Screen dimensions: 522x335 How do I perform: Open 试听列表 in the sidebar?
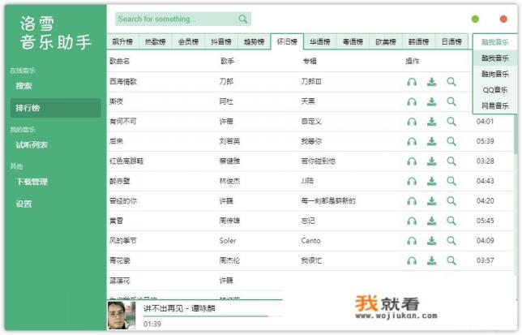32,145
